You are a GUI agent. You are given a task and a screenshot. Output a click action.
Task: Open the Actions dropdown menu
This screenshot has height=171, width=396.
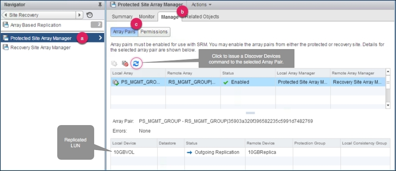click(201, 4)
